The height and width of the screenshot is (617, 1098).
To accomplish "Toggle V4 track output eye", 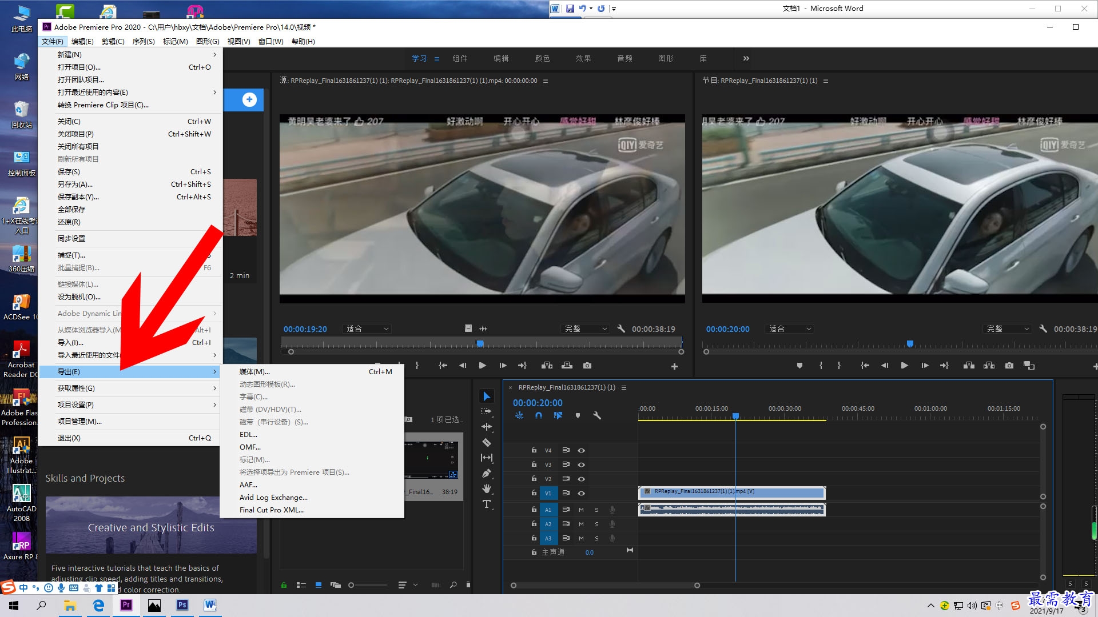I will tap(581, 450).
